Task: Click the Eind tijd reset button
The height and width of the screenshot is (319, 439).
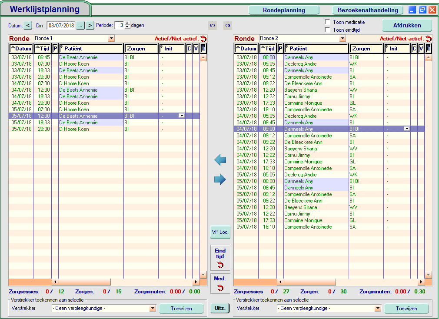Action: (x=220, y=258)
